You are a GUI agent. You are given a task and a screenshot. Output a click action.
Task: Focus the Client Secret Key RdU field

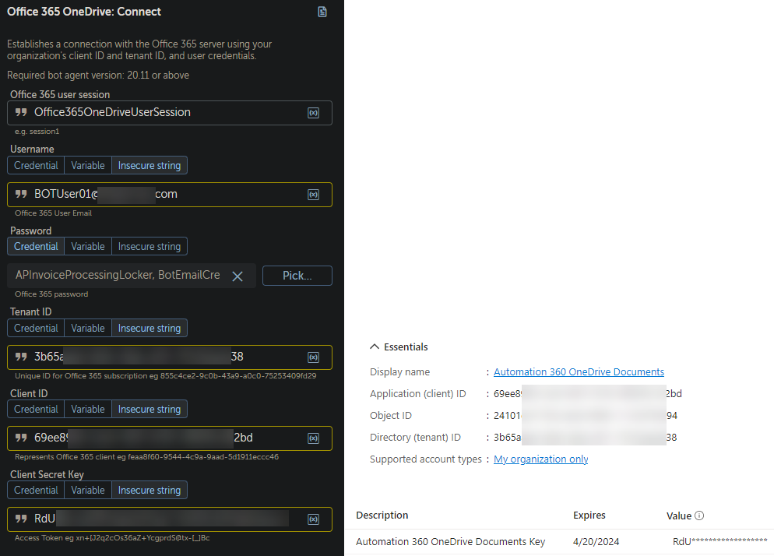pos(169,519)
